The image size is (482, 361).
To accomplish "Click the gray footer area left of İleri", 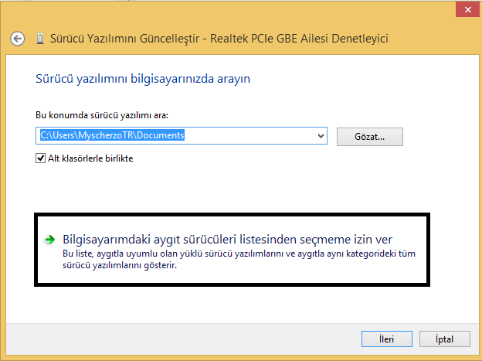I will (193, 339).
